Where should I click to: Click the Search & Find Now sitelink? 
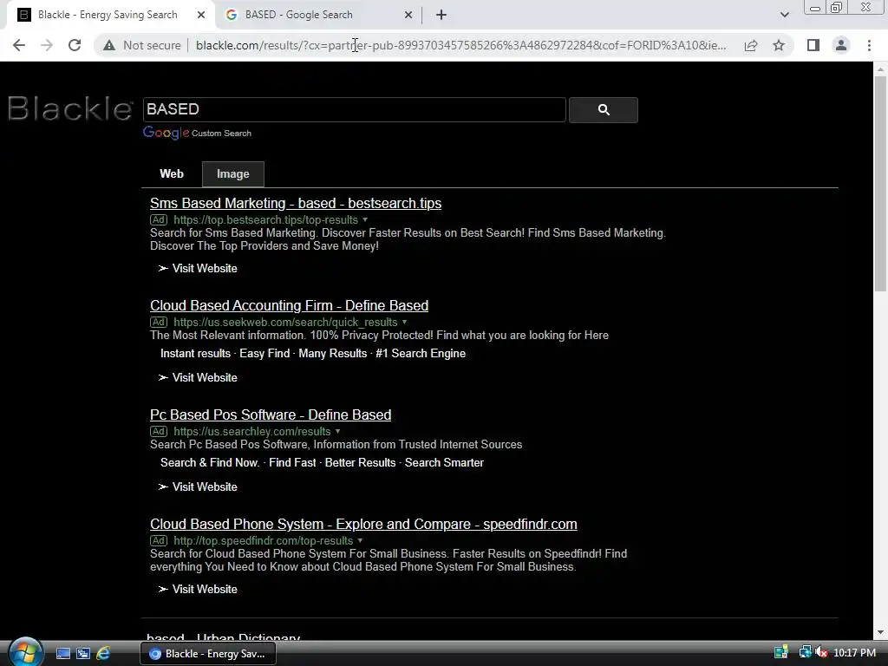[x=210, y=463]
